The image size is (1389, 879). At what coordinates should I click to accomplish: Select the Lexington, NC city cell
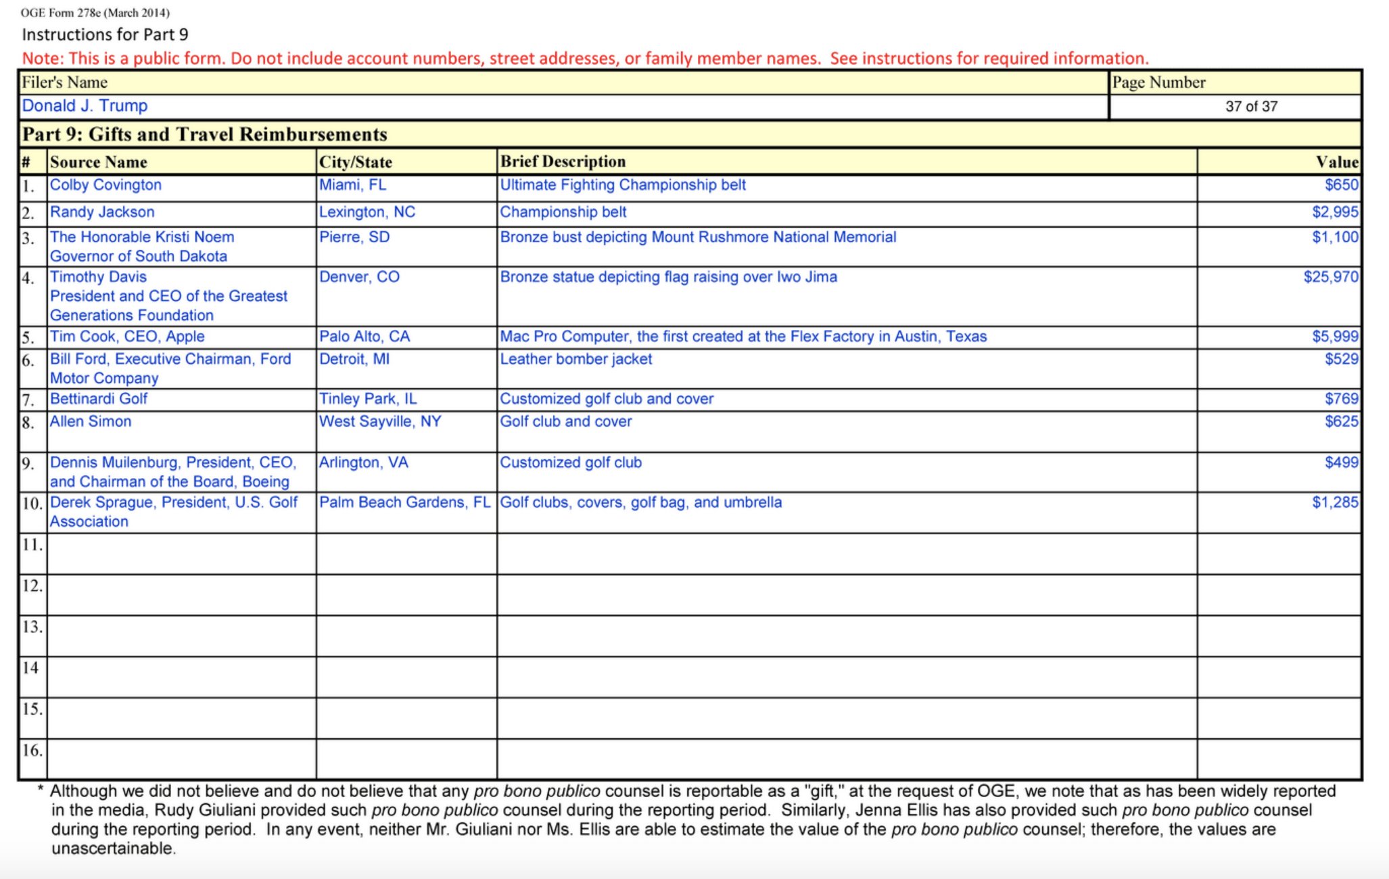point(367,212)
